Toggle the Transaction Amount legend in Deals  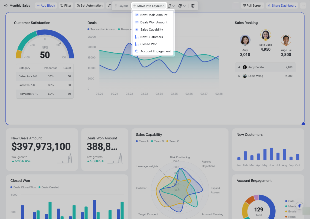click(101, 29)
